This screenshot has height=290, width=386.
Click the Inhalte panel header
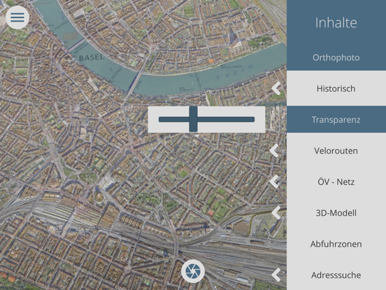336,22
